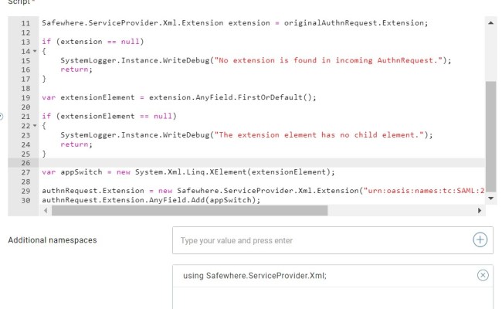Click the closing brace on line 25
The width and height of the screenshot is (502, 309).
(44, 154)
